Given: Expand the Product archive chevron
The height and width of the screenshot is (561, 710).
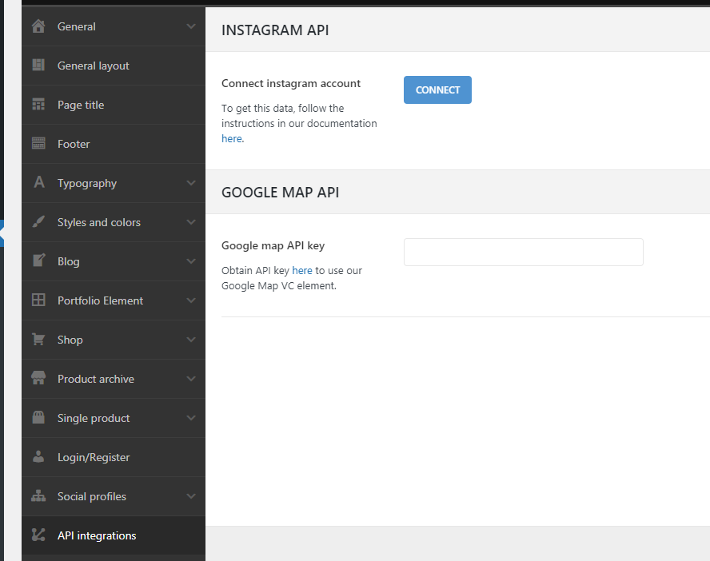Looking at the screenshot, I should [x=191, y=379].
